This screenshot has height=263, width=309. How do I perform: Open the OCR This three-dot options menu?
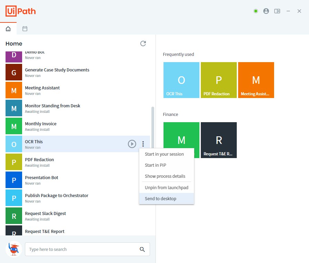click(x=143, y=144)
